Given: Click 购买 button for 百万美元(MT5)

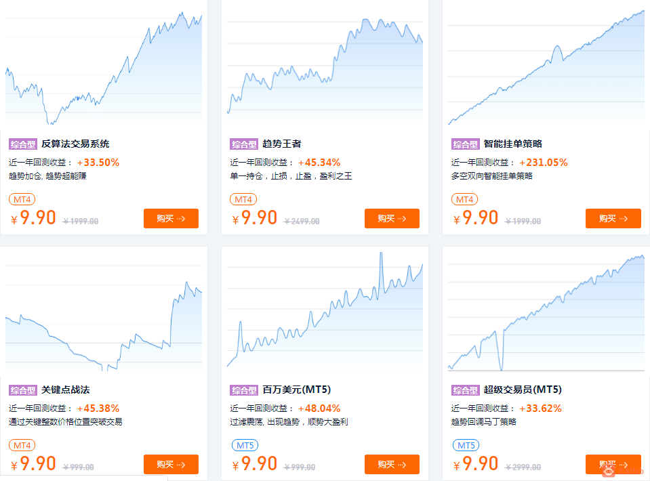Looking at the screenshot, I should 392,465.
